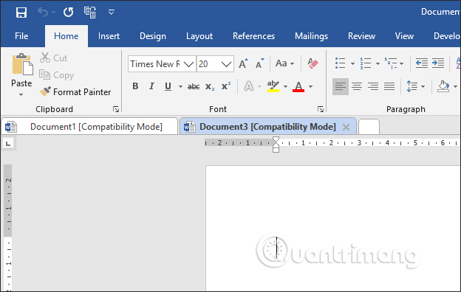
Task: Expand the font color dropdown arrow
Action: pos(310,86)
